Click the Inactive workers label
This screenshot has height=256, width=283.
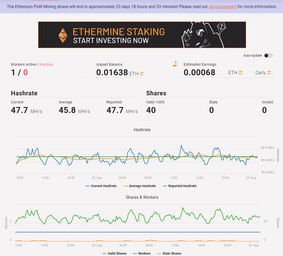tap(46, 65)
